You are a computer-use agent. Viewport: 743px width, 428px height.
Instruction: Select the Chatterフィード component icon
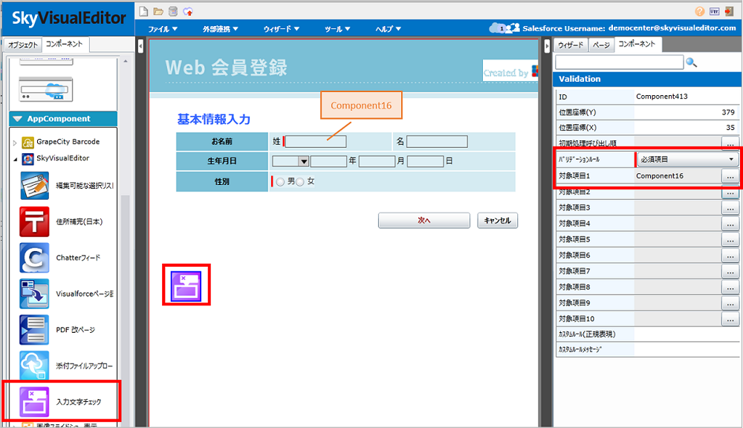34,258
